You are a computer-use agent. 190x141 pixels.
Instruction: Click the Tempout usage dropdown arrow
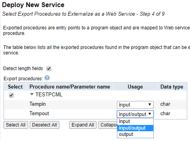click(150, 114)
